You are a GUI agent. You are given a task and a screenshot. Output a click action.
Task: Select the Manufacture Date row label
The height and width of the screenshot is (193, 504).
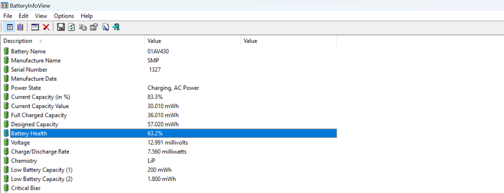click(x=34, y=79)
